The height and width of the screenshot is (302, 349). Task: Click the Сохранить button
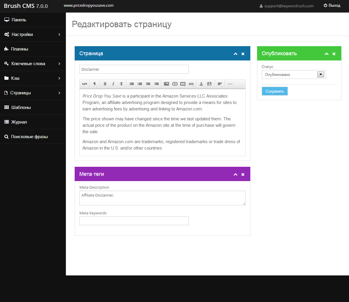[x=275, y=91]
